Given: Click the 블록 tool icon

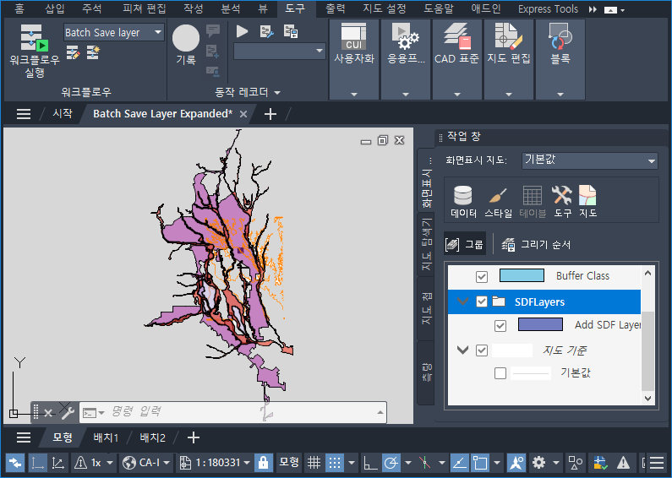Looking at the screenshot, I should (x=560, y=44).
